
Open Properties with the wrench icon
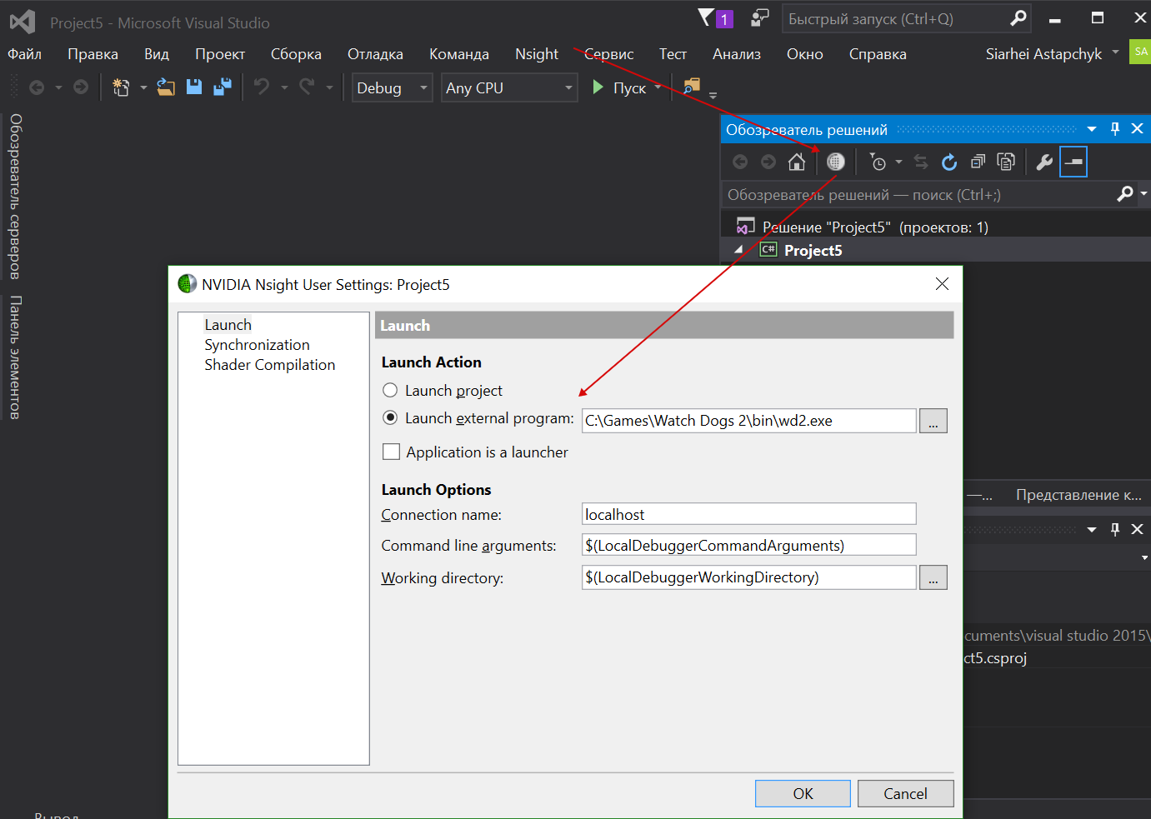tap(1044, 162)
